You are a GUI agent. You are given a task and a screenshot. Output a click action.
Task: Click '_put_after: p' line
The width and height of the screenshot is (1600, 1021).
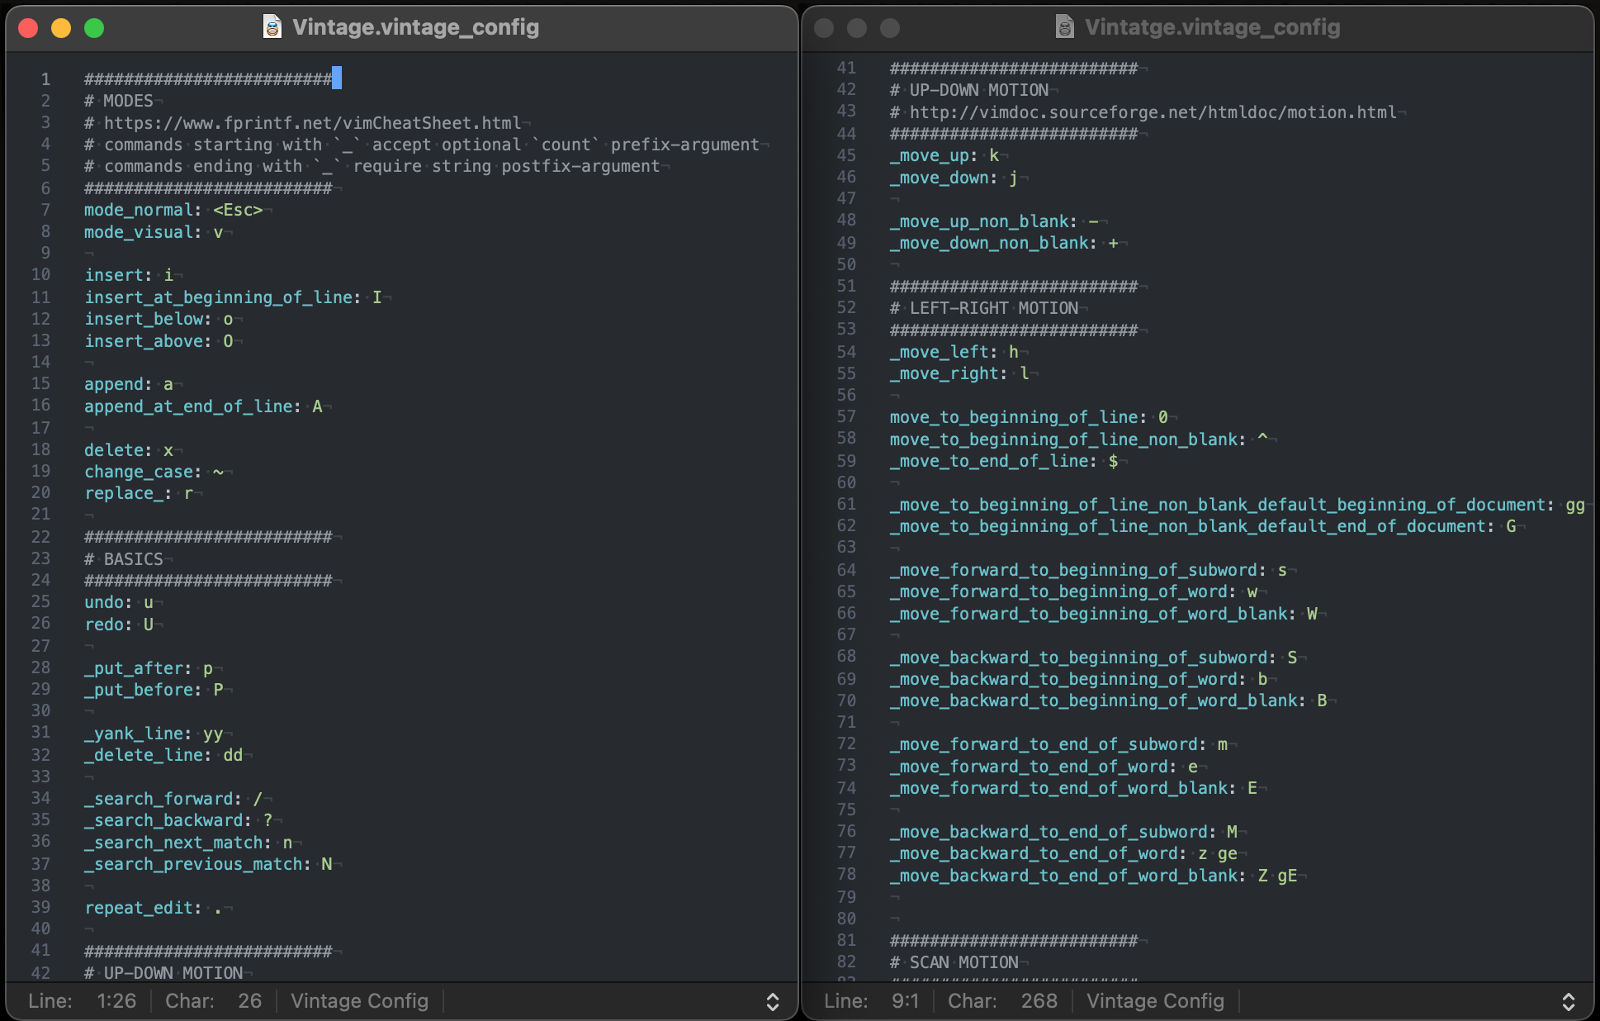(x=149, y=668)
